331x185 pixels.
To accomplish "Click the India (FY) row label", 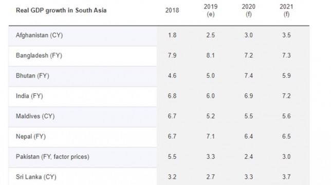I will pyautogui.click(x=29, y=96).
